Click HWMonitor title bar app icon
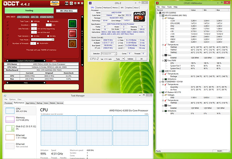The width and height of the screenshot is (232, 159). 157,3
